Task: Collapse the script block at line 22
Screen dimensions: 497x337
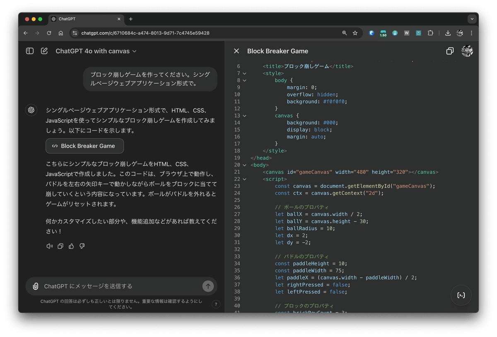Action: tap(244, 179)
